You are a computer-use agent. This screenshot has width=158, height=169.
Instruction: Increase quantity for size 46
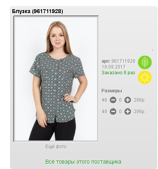pos(128,100)
